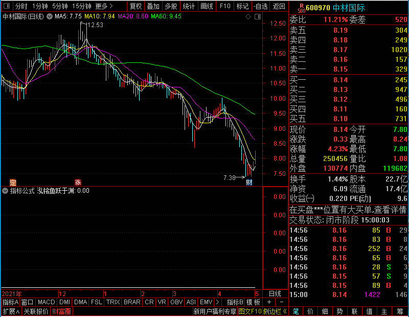Show more indicators with the arrow after EMV
This screenshot has height=317, width=409.
pos(217,302)
